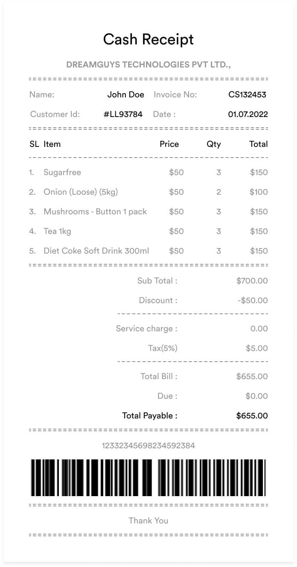Click the Onion (Loose) (5kg) item
297x567 pixels.
point(81,192)
